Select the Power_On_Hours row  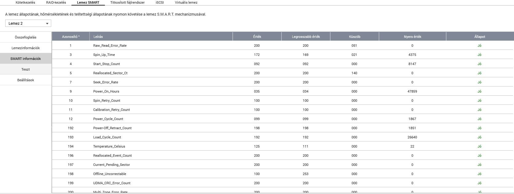[106, 91]
